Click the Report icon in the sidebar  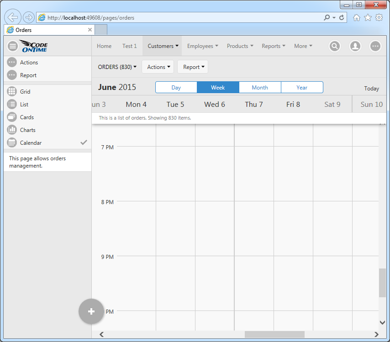tap(12, 75)
